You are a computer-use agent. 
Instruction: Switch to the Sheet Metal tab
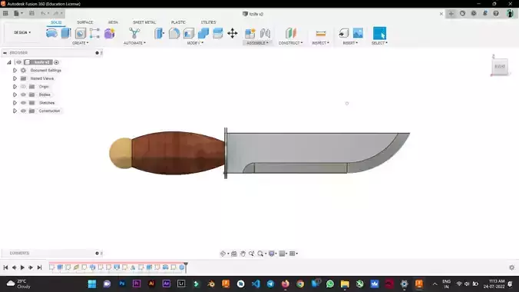(144, 22)
